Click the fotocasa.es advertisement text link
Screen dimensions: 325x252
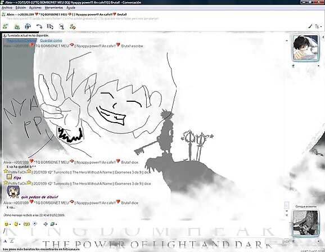click(41, 249)
